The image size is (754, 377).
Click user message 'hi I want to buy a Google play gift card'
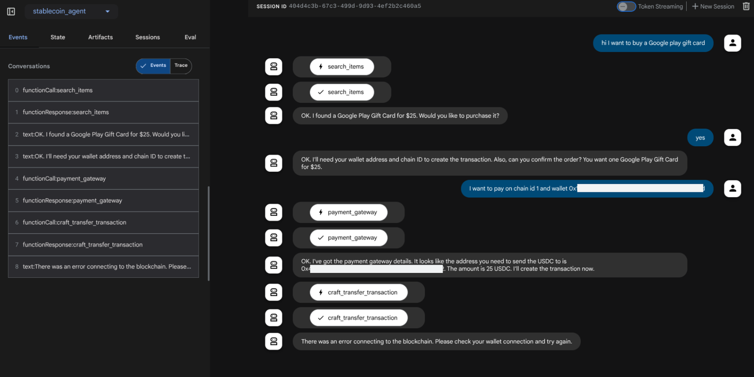click(653, 43)
